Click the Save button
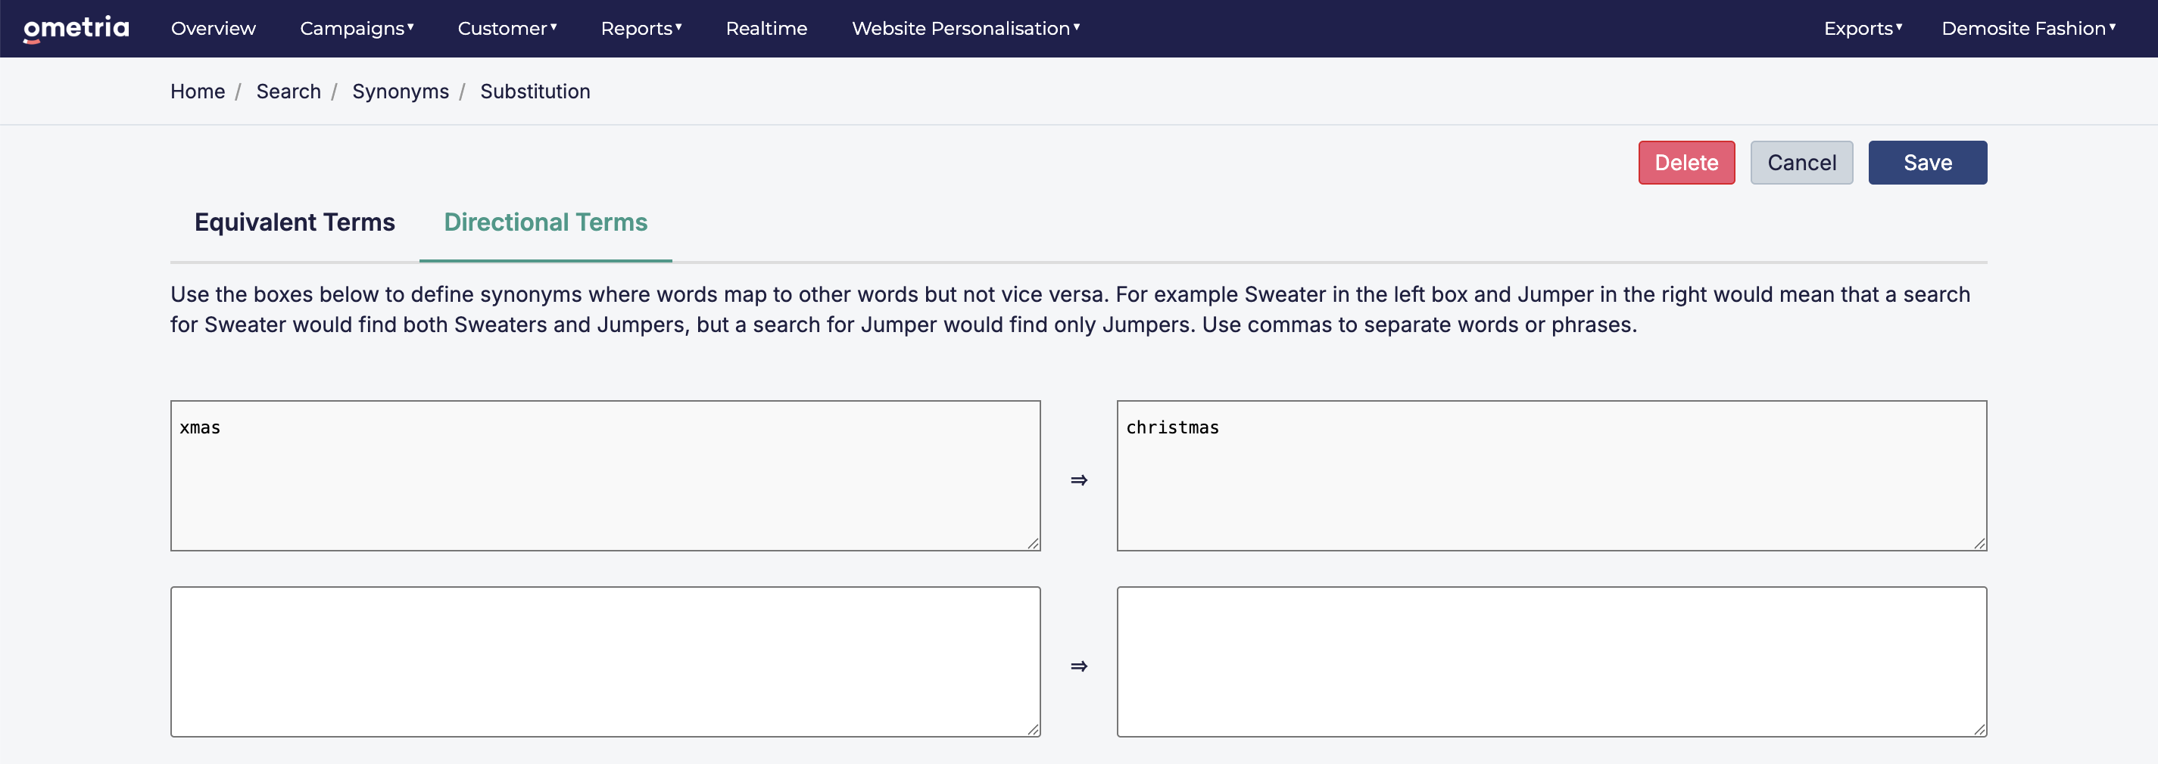 click(1927, 163)
